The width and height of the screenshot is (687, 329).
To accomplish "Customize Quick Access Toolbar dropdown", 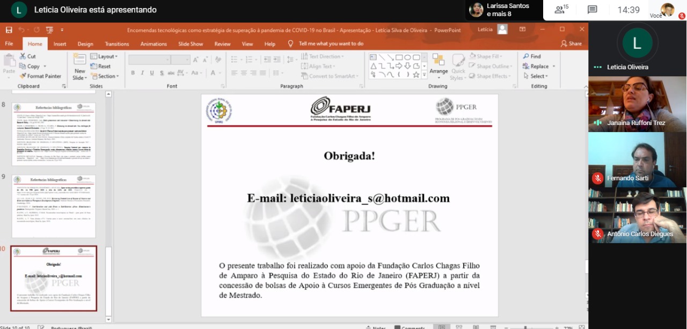I will point(62,30).
